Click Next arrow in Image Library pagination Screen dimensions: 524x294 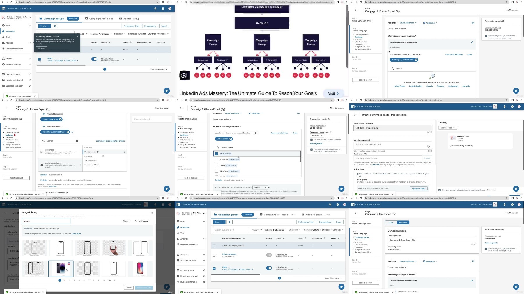pyautogui.click(x=112, y=280)
